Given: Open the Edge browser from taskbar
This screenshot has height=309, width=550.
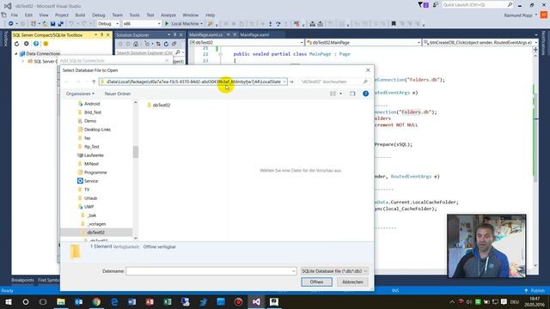Looking at the screenshot, I should pyautogui.click(x=114, y=301).
